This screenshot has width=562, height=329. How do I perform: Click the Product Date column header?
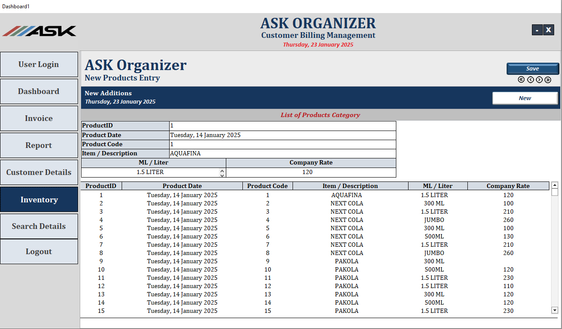tap(182, 186)
